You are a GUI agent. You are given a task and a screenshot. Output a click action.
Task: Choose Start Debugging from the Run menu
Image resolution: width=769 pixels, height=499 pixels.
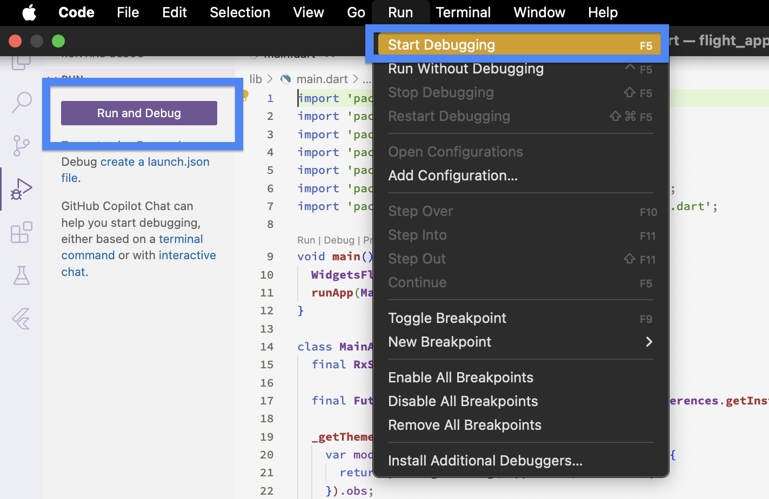click(x=441, y=45)
